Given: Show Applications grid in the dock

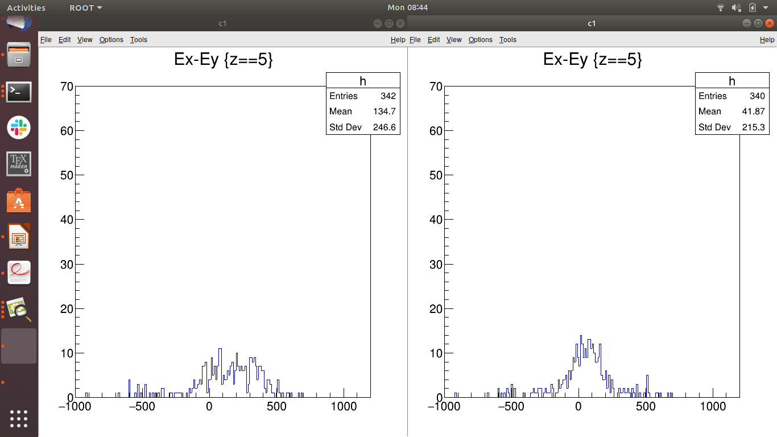Looking at the screenshot, I should 19,418.
